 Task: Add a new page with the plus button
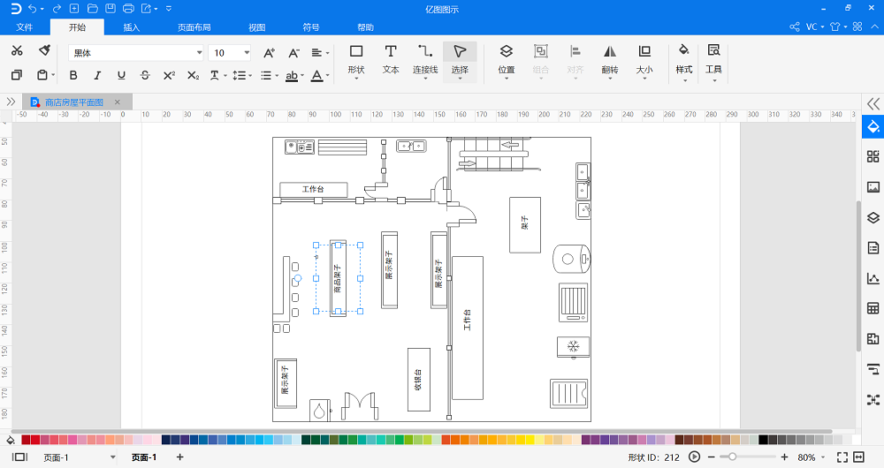pos(179,457)
